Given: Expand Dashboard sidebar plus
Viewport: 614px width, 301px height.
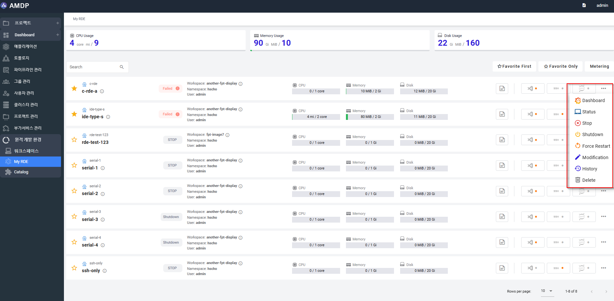Looking at the screenshot, I should pyautogui.click(x=57, y=35).
